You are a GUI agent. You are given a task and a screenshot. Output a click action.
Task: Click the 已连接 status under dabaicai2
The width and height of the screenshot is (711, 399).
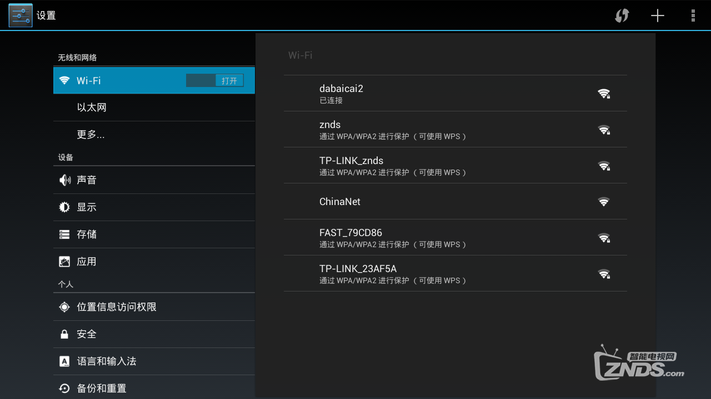pyautogui.click(x=331, y=101)
